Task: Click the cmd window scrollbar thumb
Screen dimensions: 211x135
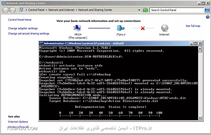Action: click(x=200, y=51)
